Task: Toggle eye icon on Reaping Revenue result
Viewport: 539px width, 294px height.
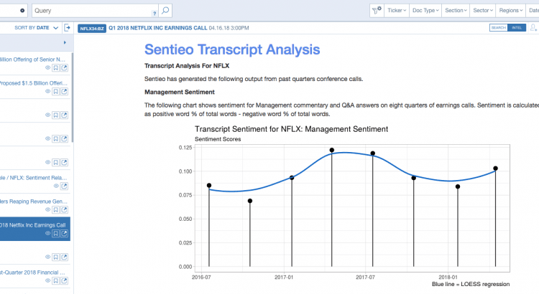Action: [48, 210]
